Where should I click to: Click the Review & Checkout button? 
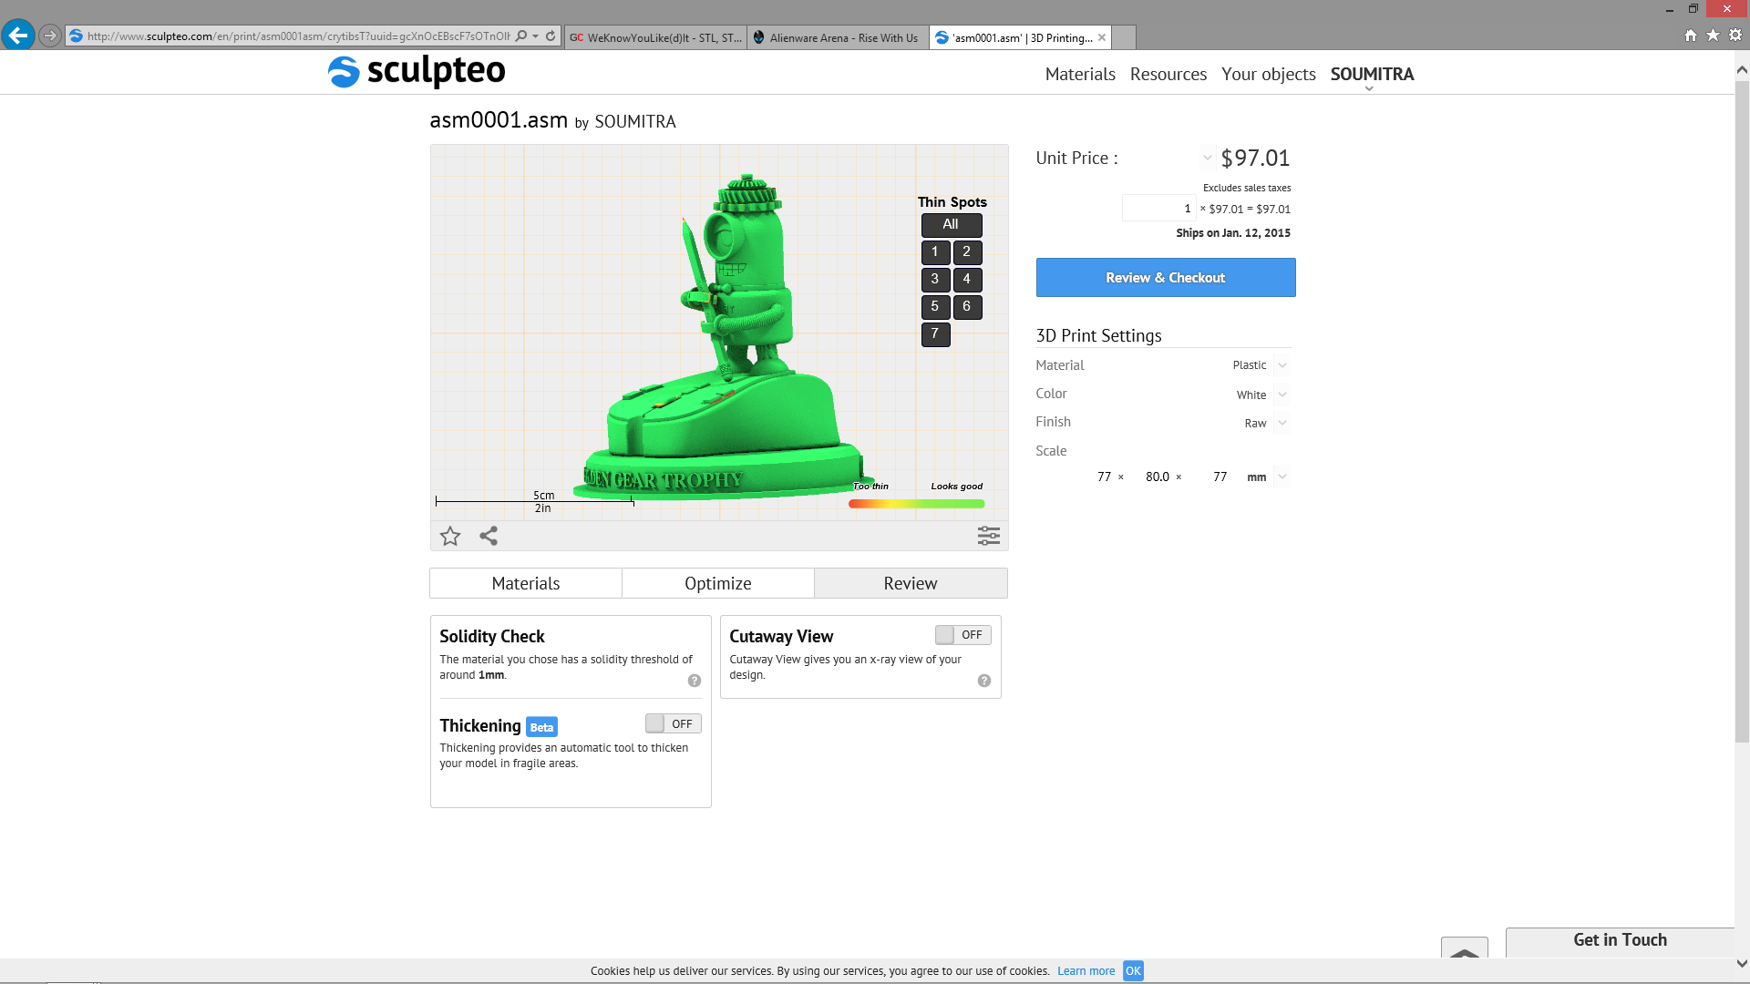[1166, 278]
